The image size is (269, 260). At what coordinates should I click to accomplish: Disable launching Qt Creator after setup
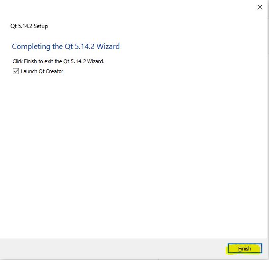coord(16,71)
